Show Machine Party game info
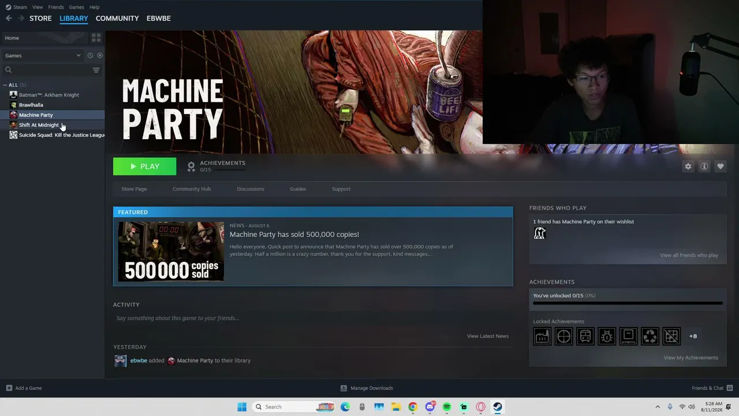The image size is (739, 416). (704, 166)
